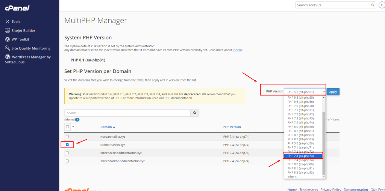Check the screenocart.sadmantashin.xyz checkbox
Viewport: 385px width, 191px height.
[x=67, y=153]
